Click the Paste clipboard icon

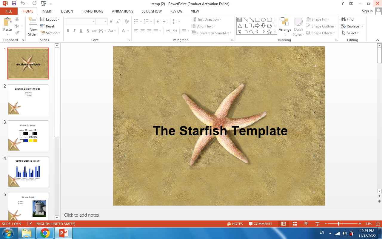coord(7,22)
